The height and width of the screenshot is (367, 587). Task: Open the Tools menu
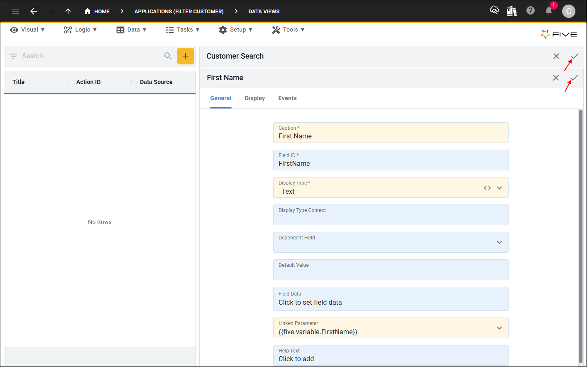point(289,30)
